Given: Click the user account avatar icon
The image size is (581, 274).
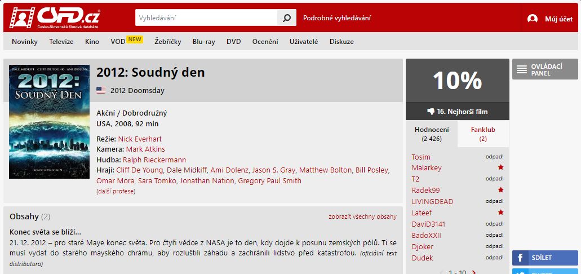Looking at the screenshot, I should pos(533,19).
